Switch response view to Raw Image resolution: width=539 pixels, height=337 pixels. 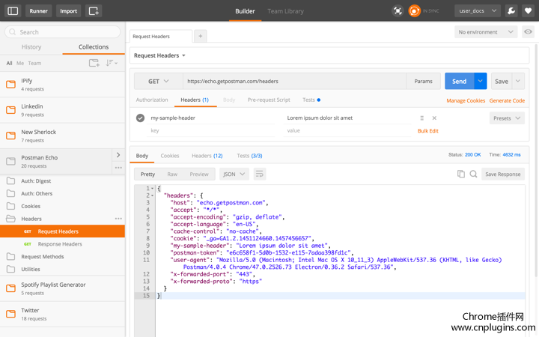tap(172, 174)
